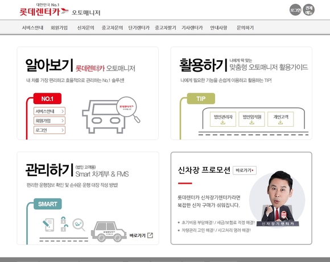Download the 개인고객 guide

(280, 119)
